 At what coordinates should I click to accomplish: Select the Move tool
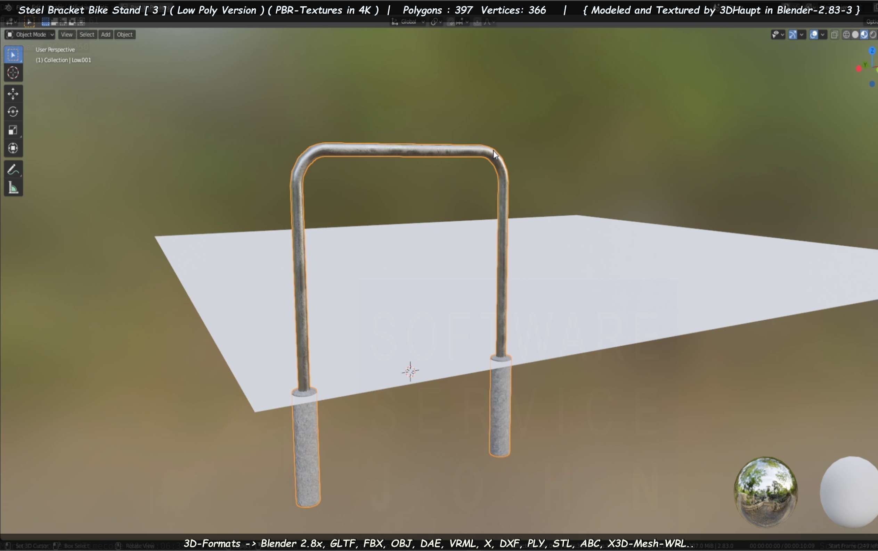tap(13, 94)
